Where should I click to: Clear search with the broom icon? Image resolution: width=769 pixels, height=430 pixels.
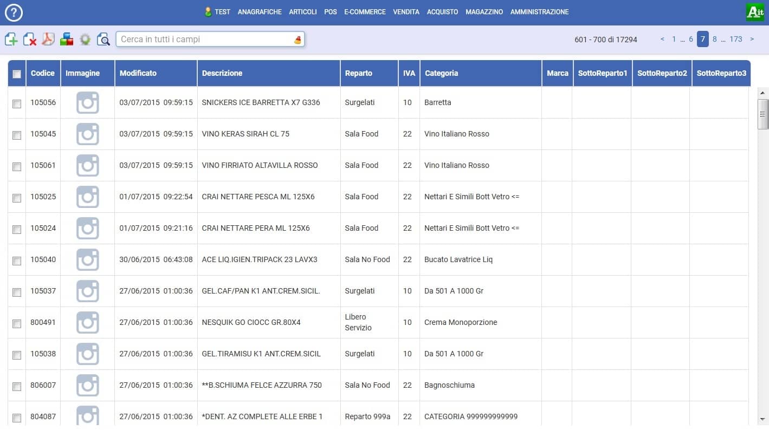point(298,40)
